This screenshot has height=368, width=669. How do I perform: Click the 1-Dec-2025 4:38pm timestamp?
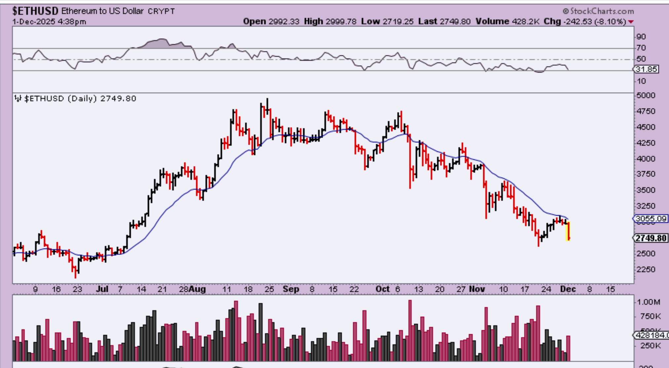pos(49,22)
